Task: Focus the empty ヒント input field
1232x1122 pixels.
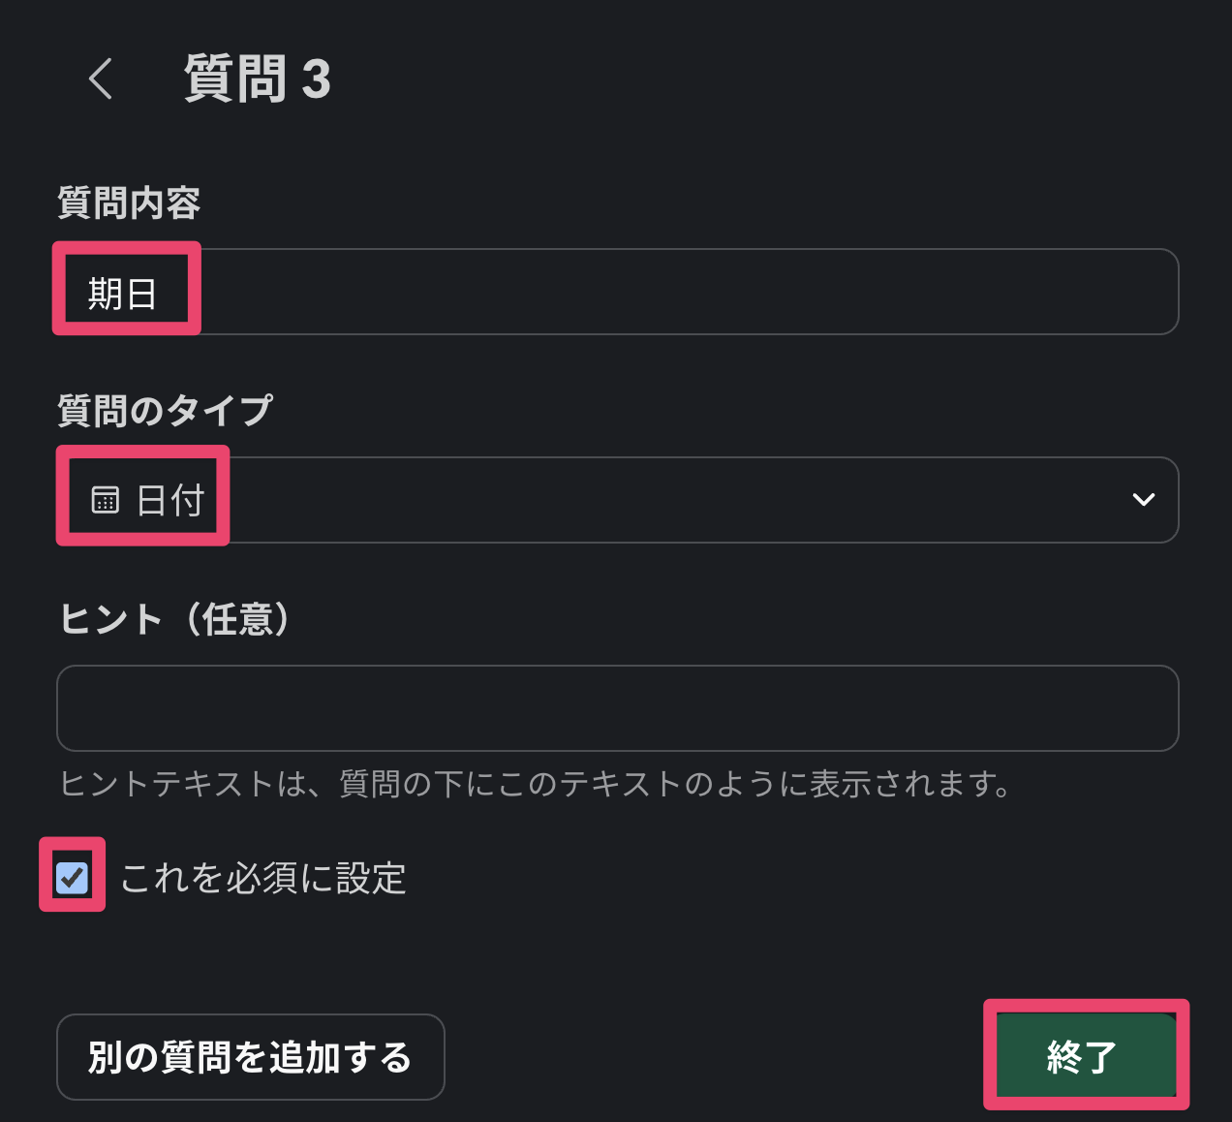Action: coord(617,708)
